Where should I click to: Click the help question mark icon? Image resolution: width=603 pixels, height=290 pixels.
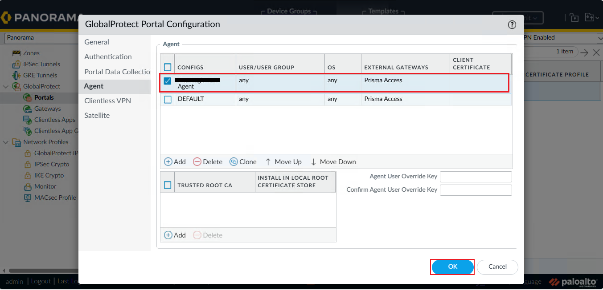pyautogui.click(x=512, y=24)
